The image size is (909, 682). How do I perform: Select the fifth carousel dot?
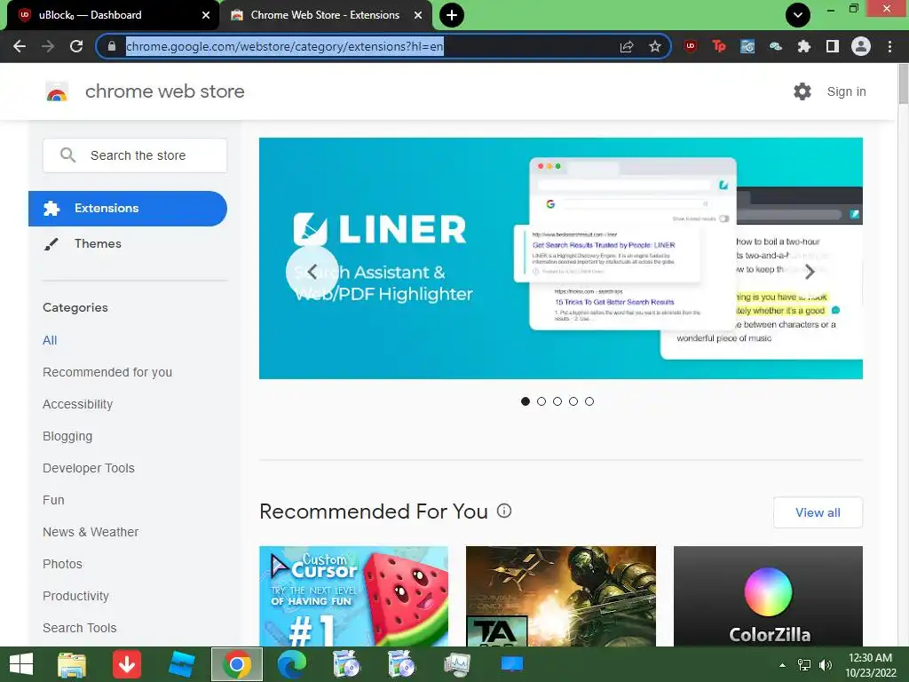pos(589,401)
